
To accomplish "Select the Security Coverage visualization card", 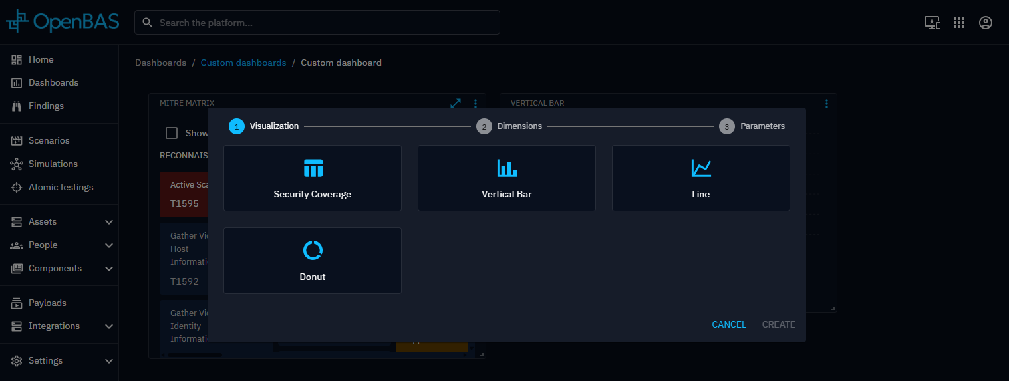I will click(x=312, y=178).
